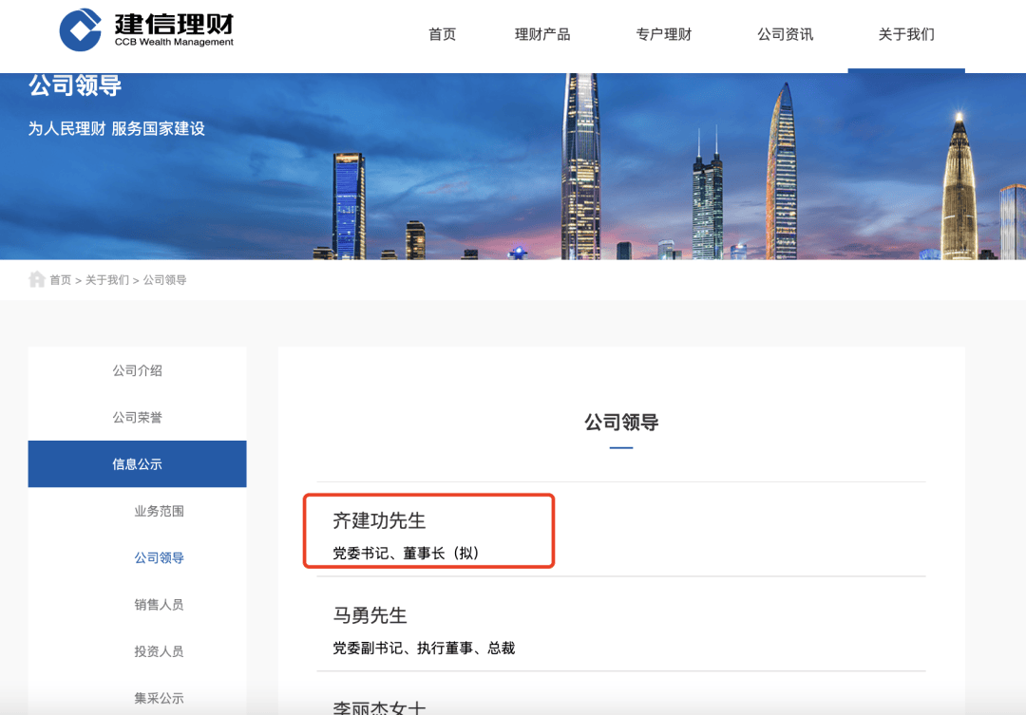Open 公司领导 sidebar sub-item
Viewport: 1026px width, 715px height.
tap(159, 558)
